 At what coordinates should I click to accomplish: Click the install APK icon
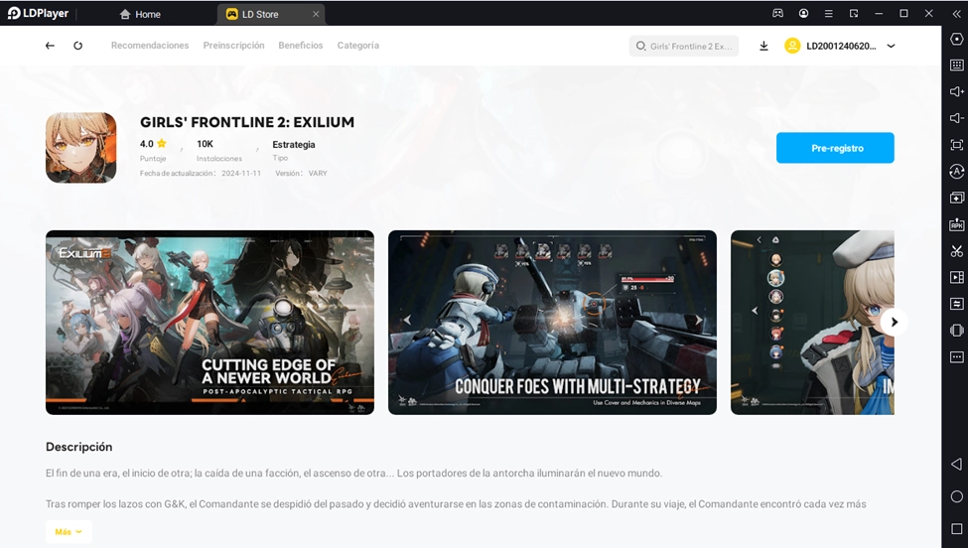pos(957,224)
